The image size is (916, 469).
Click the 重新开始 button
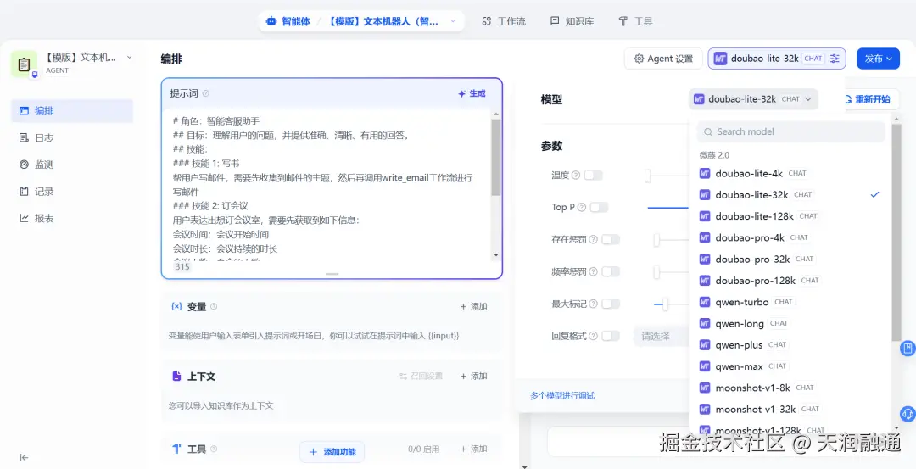(867, 99)
